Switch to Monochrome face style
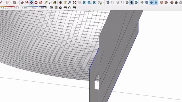182x102 pixels. 136,2
